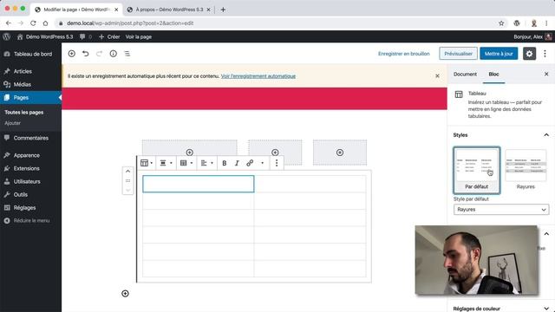Visit Démo WordPress 5.3 site link
Image resolution: width=555 pixels, height=312 pixels.
(x=45, y=36)
